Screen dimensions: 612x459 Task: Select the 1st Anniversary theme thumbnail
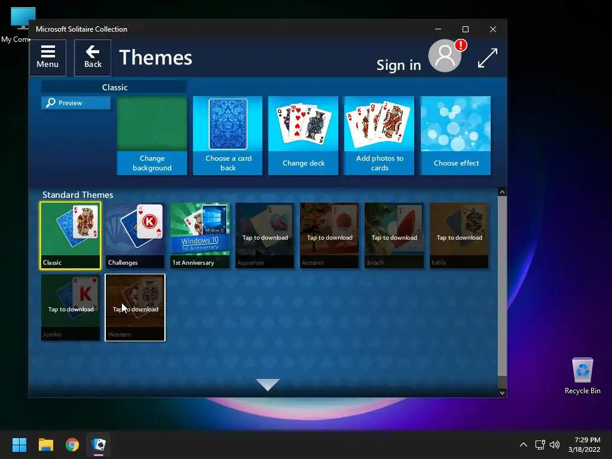(200, 235)
